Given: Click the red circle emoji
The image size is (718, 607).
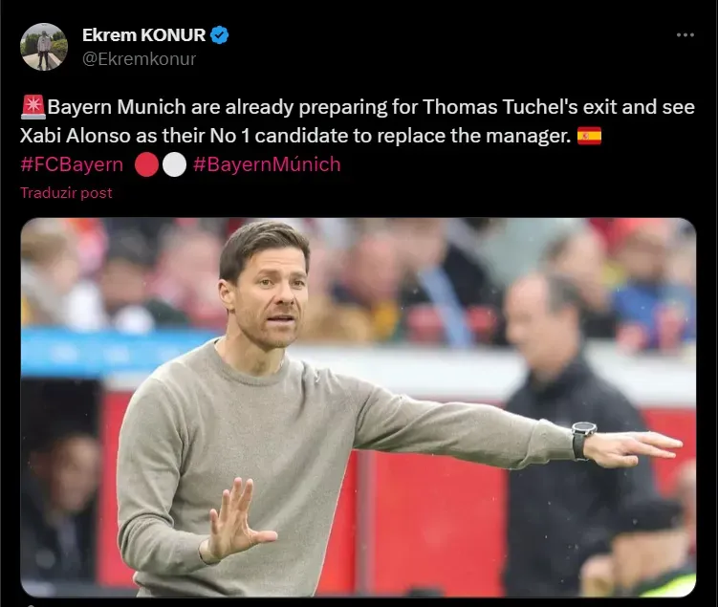Looking at the screenshot, I should [146, 164].
